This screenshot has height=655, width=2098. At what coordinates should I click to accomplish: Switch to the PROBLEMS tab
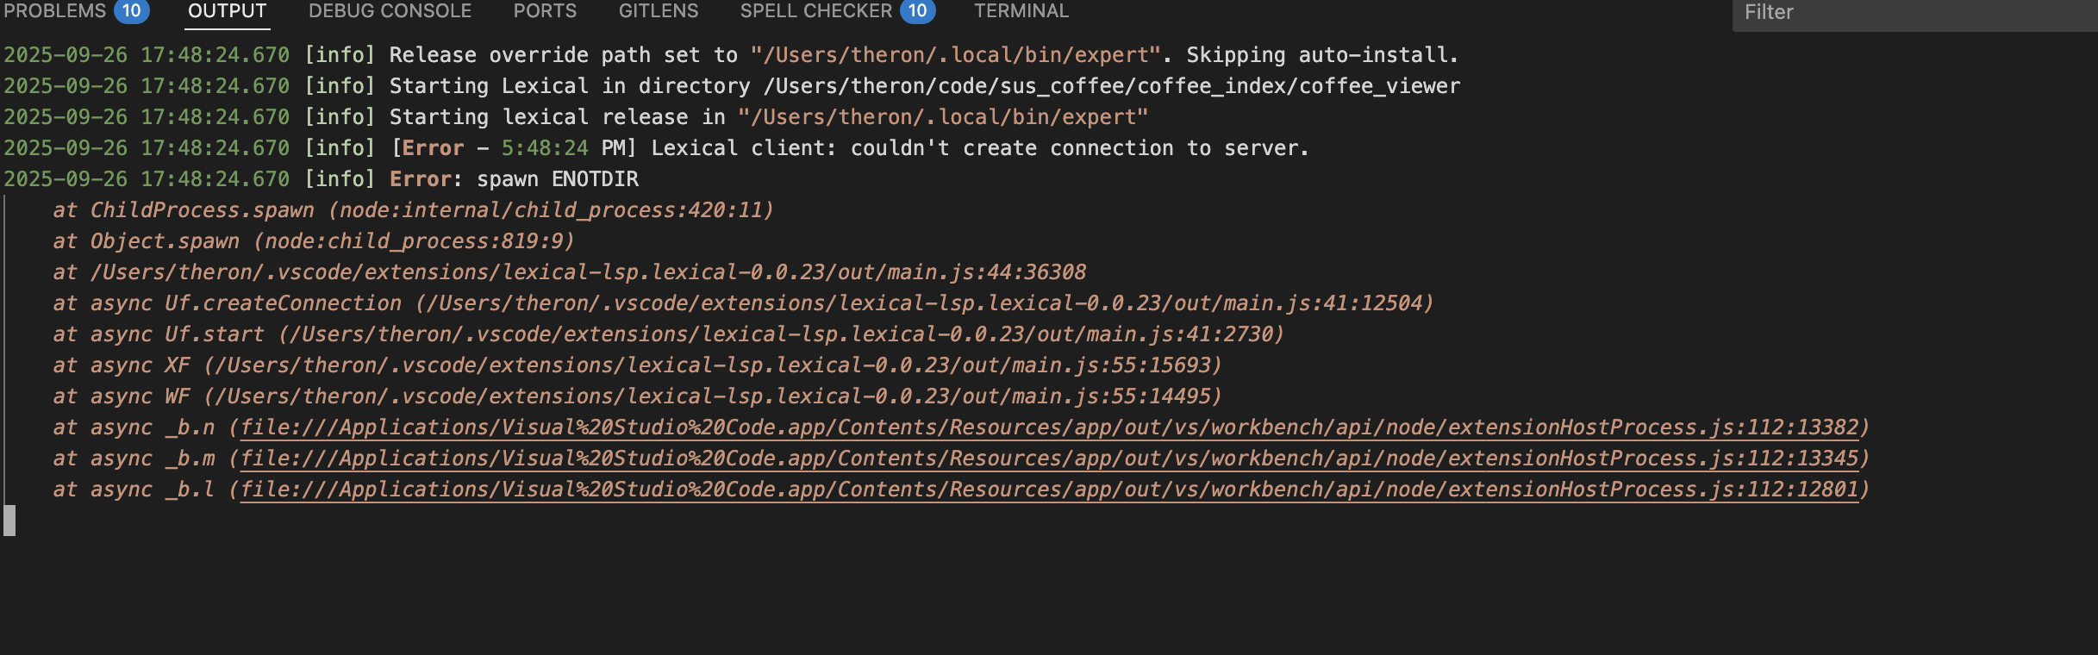pos(54,11)
